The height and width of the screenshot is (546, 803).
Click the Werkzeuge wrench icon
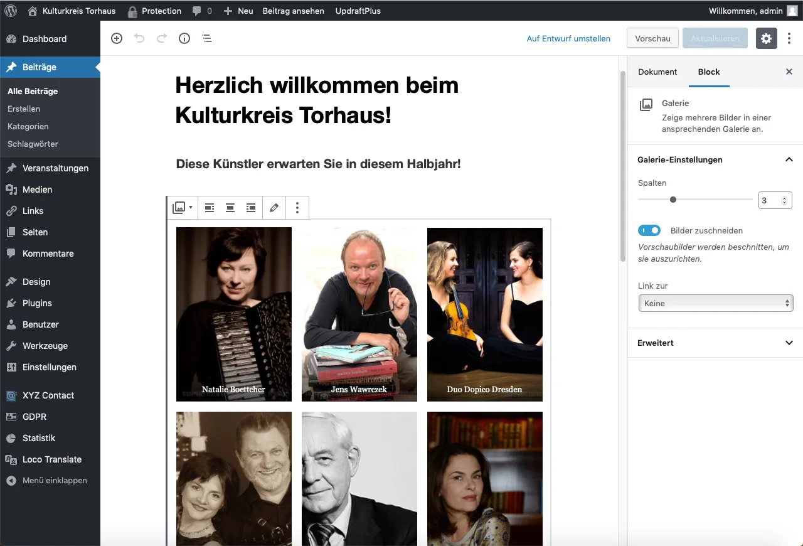click(x=11, y=346)
